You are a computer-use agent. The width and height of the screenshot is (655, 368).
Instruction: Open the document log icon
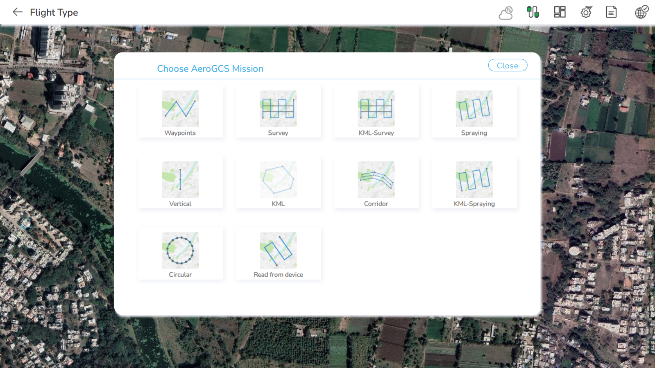[611, 12]
